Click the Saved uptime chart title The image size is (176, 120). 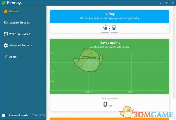click(110, 43)
